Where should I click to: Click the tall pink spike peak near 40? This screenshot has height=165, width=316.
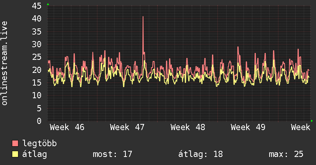pyautogui.click(x=143, y=17)
